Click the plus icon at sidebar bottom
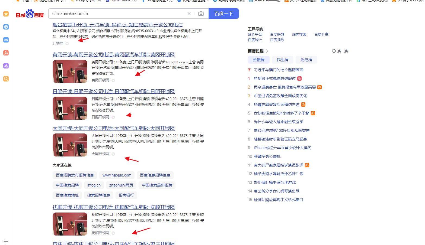The image size is (425, 245). pos(6,241)
